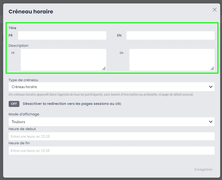Focus the Titre FR text field
This screenshot has width=222, height=180.
click(62, 36)
